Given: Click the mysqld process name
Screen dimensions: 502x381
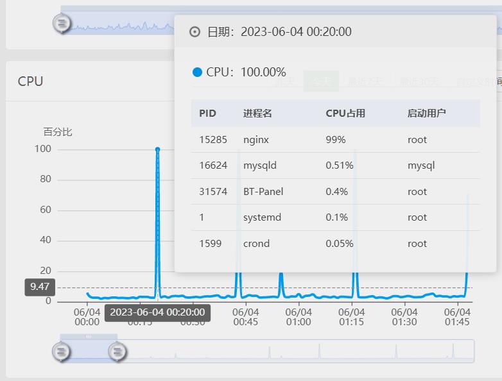Looking at the screenshot, I should tap(259, 165).
